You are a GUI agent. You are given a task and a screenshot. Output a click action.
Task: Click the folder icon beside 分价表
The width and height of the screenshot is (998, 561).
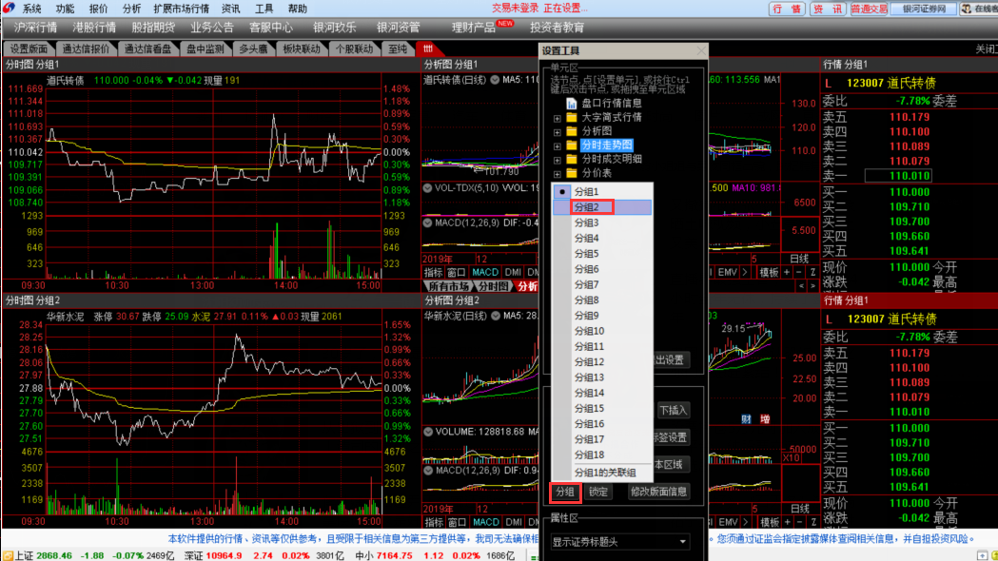coord(572,174)
